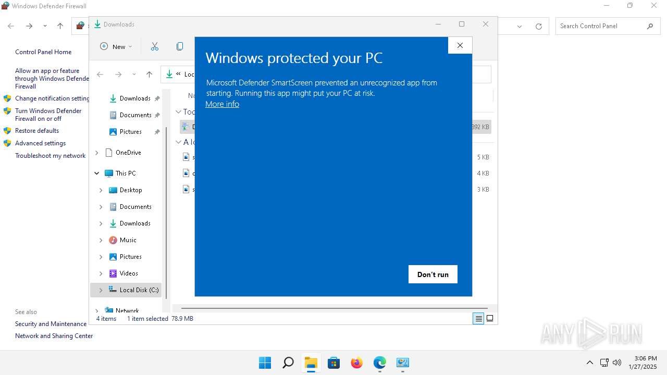Select This PC in navigation pane
The width and height of the screenshot is (667, 375).
tap(120, 173)
